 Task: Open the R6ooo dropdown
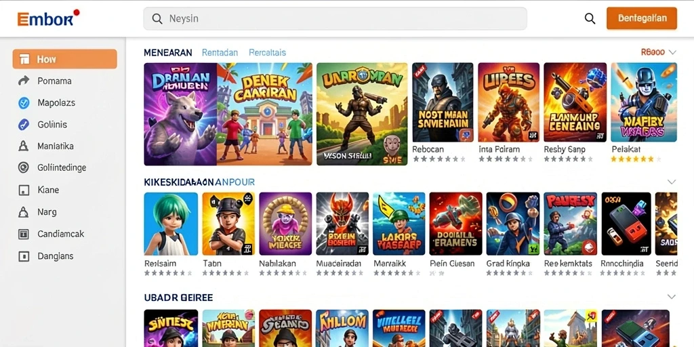pos(659,52)
